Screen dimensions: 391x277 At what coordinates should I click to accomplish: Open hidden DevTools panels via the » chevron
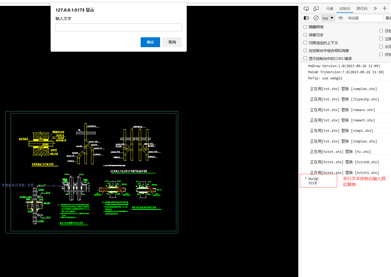coord(375,8)
